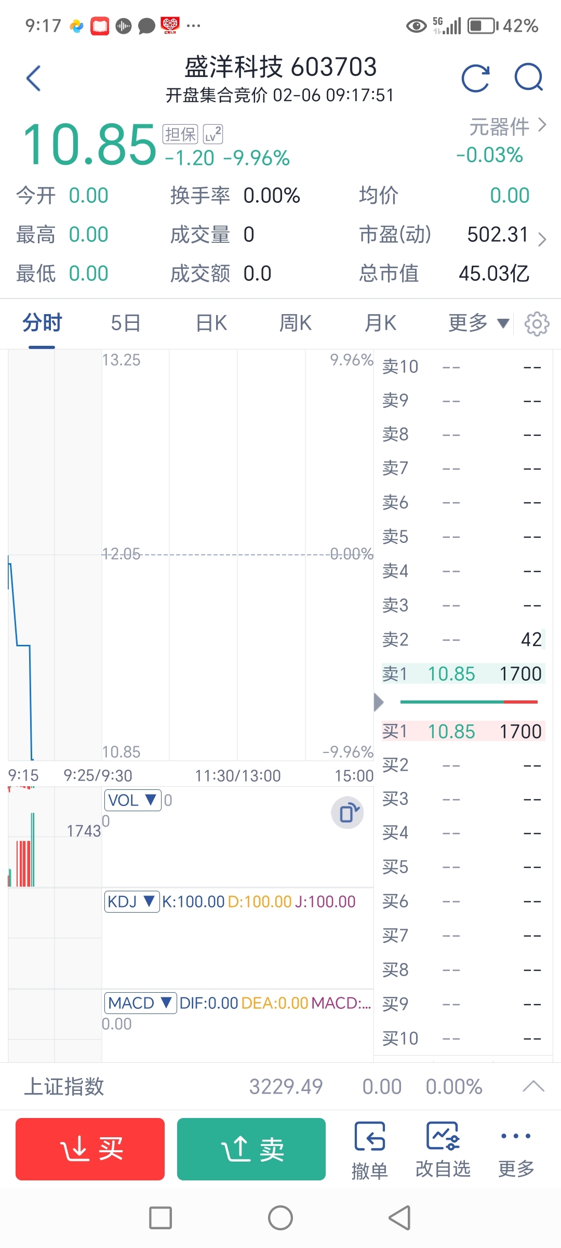Rotate chart to landscape view
The image size is (561, 1248).
pos(348,812)
